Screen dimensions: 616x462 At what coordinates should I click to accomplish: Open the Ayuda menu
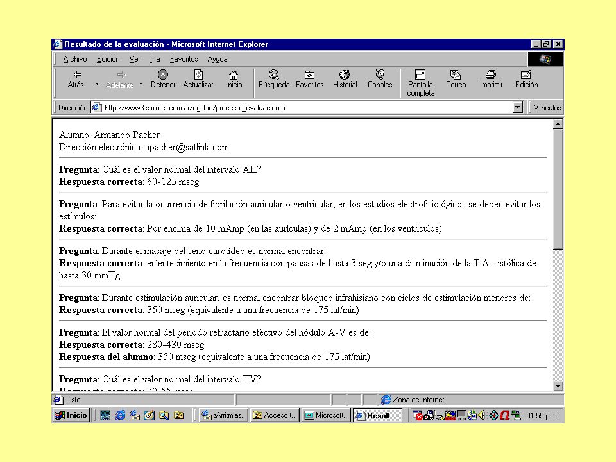click(218, 59)
